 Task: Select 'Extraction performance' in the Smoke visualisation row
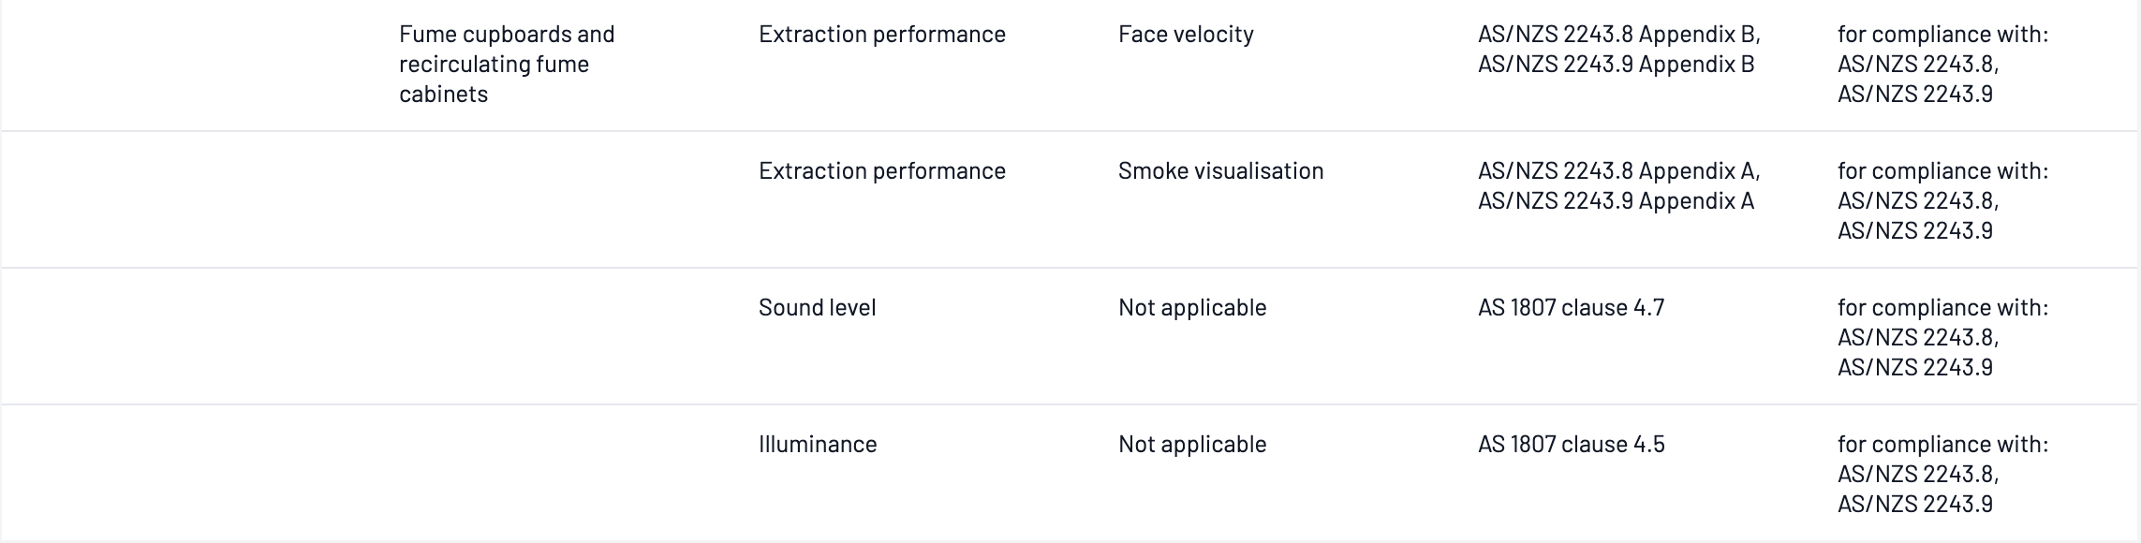tap(881, 170)
